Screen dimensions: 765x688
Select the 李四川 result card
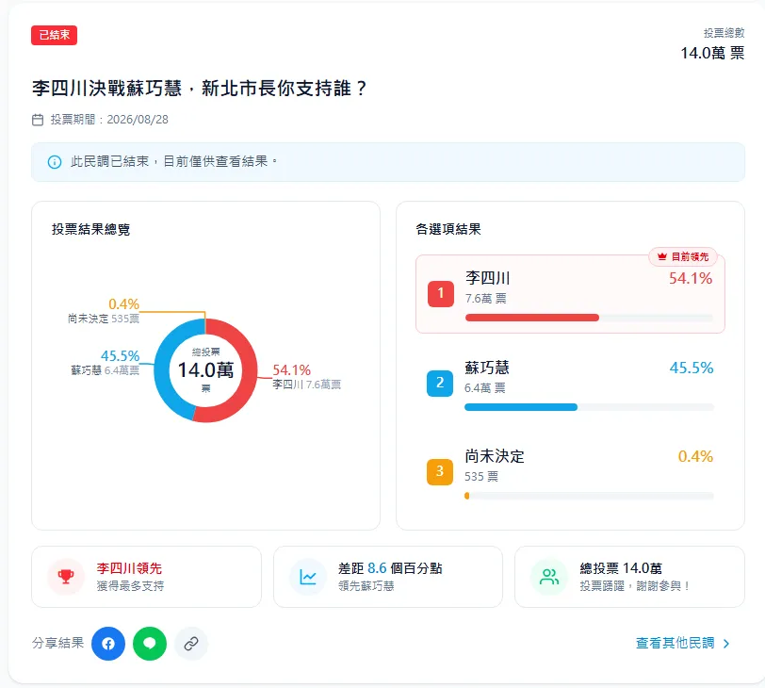coord(570,294)
